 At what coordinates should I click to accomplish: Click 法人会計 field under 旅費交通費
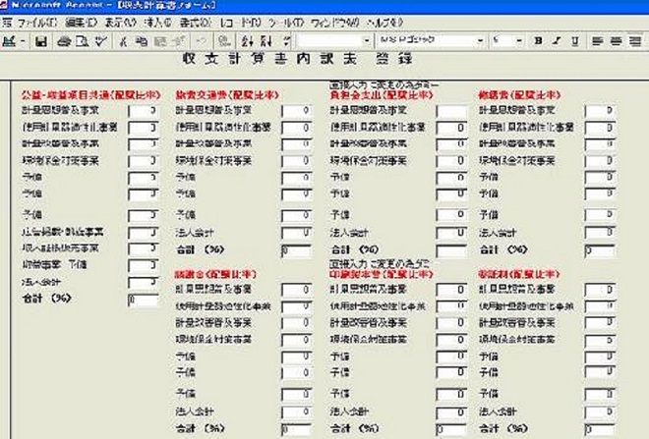tap(296, 233)
